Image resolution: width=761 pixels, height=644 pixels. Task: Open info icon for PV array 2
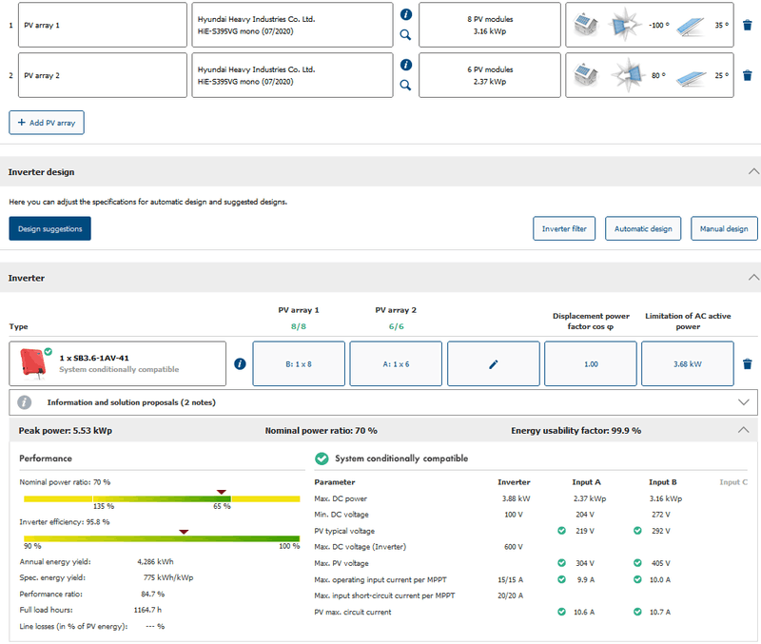click(405, 65)
